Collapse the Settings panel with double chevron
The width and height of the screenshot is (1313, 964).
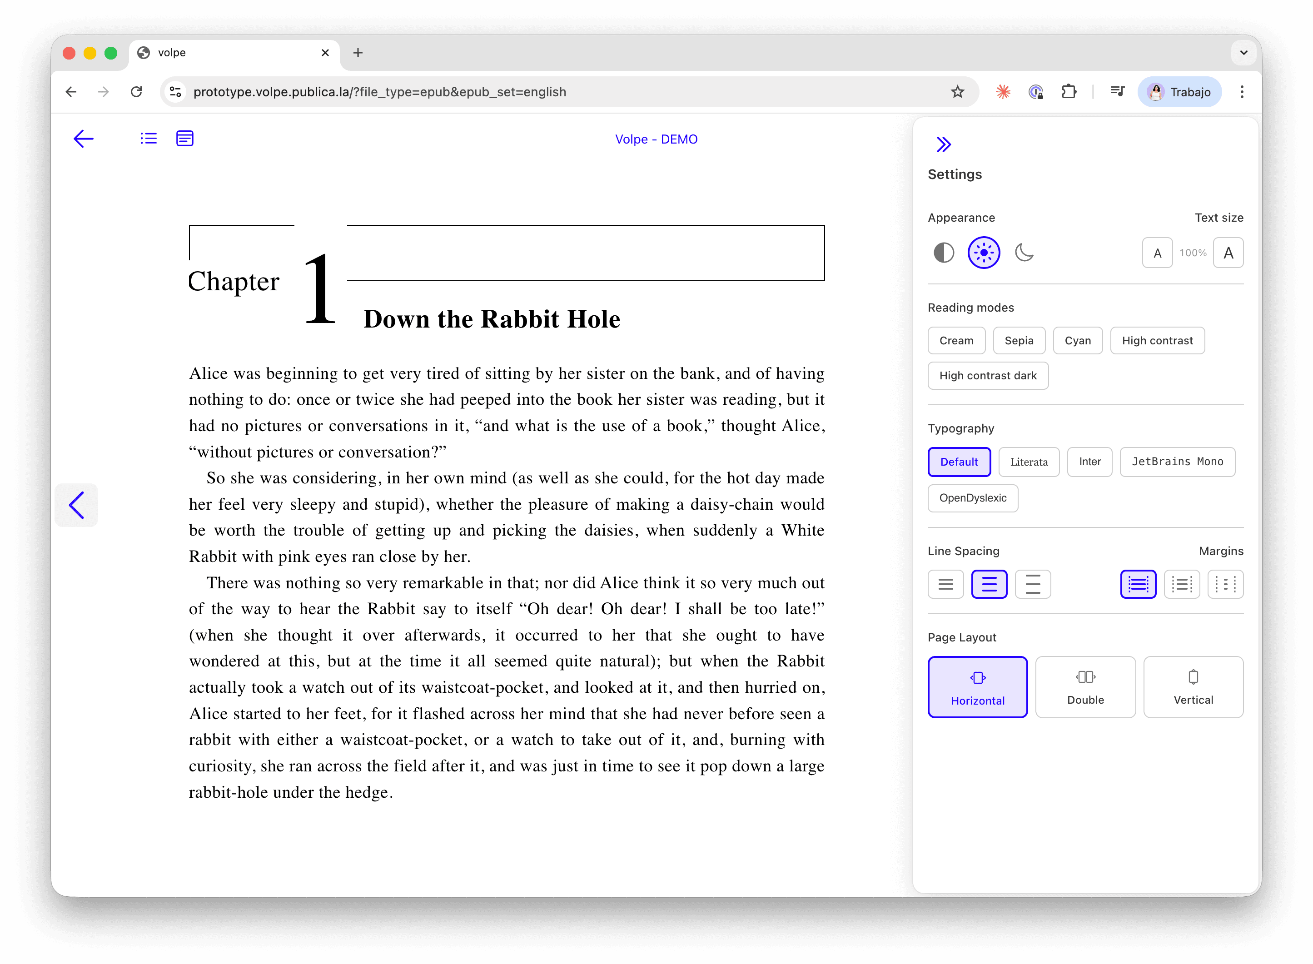pos(944,144)
